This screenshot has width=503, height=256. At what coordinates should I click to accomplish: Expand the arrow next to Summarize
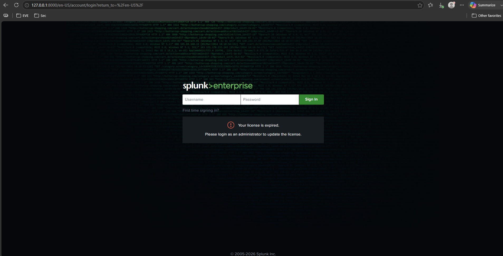(x=501, y=5)
